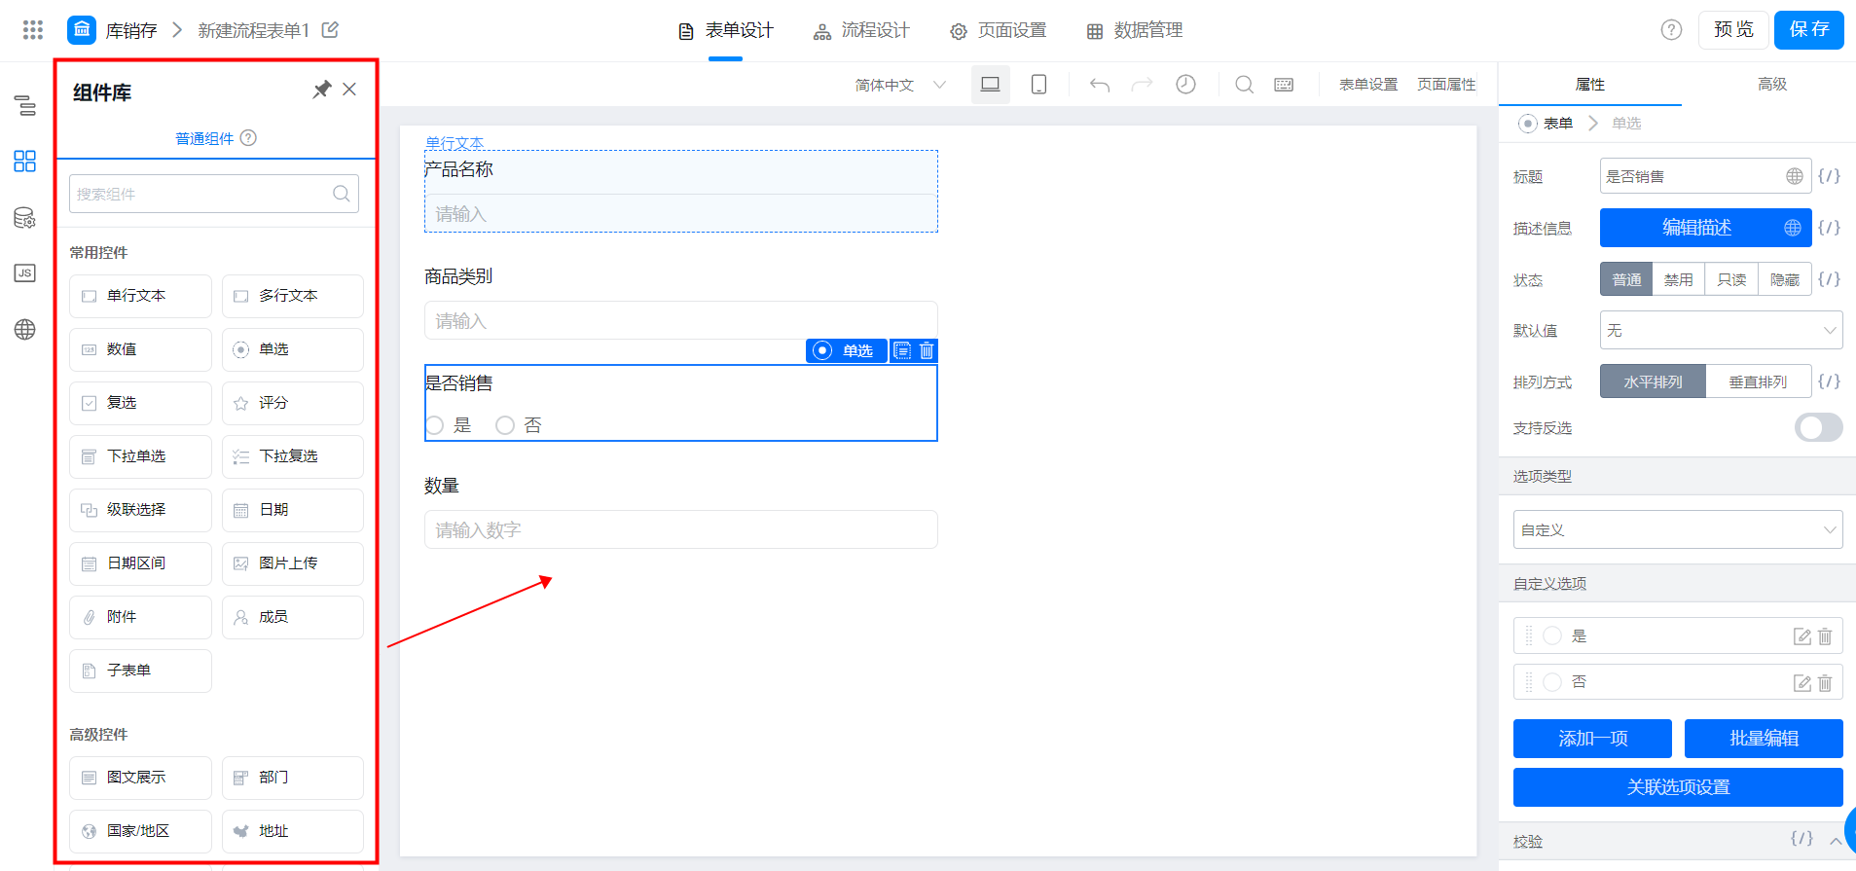Open the component library grid icon in the sidebar
The width and height of the screenshot is (1856, 871).
pyautogui.click(x=25, y=161)
